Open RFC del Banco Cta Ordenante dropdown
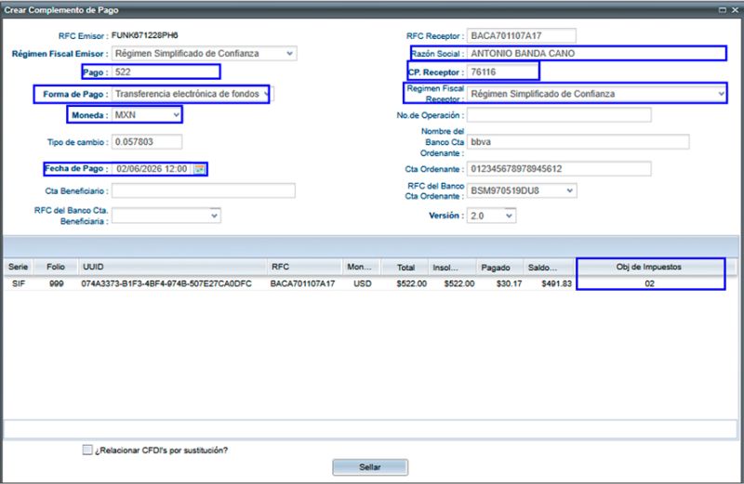The width and height of the screenshot is (744, 484). [x=570, y=190]
